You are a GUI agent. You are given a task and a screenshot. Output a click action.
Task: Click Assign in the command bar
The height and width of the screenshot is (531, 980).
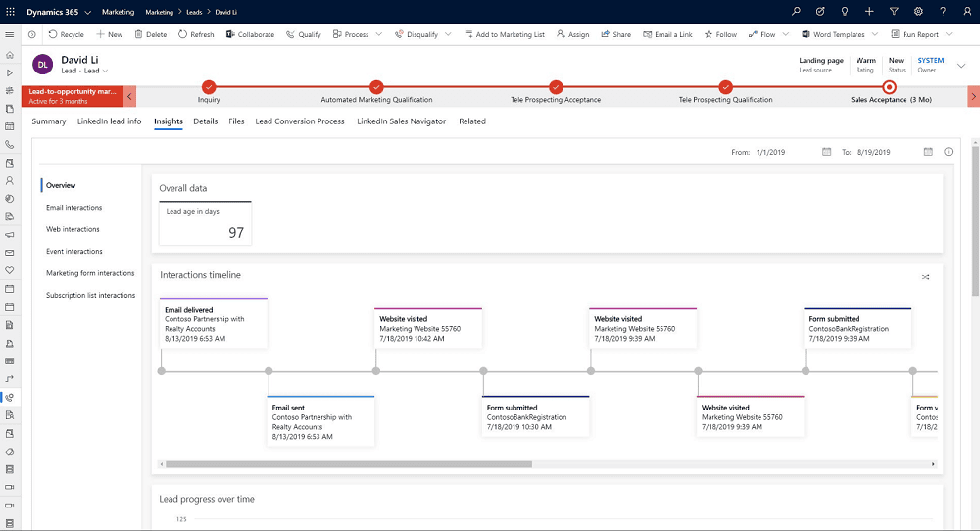click(x=572, y=34)
